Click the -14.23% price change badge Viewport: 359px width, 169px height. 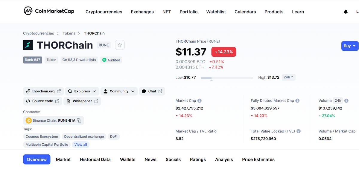tap(224, 52)
